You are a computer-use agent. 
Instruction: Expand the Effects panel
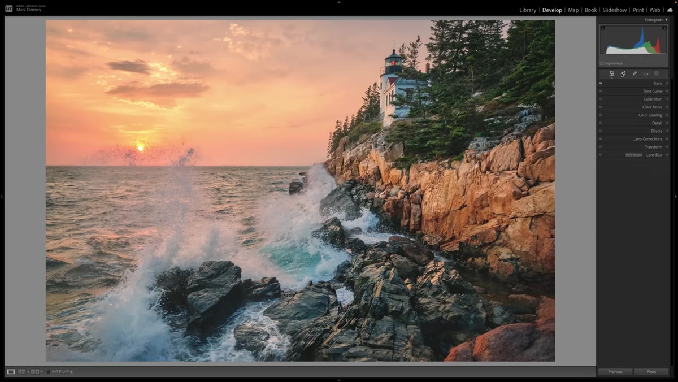click(667, 131)
